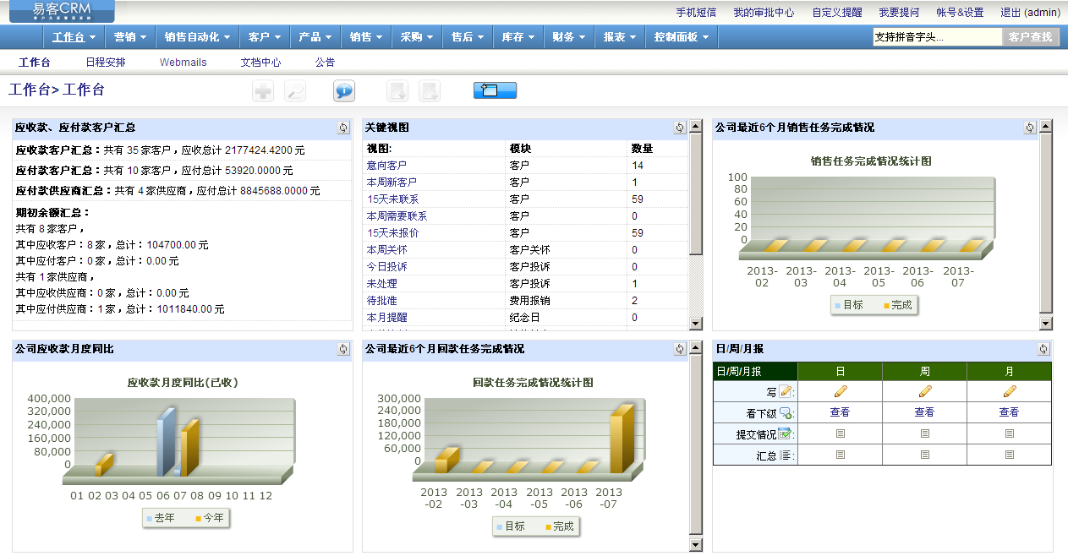Image resolution: width=1068 pixels, height=556 pixels.
Task: Click the grey plus add icon in toolbar
Action: point(263,91)
